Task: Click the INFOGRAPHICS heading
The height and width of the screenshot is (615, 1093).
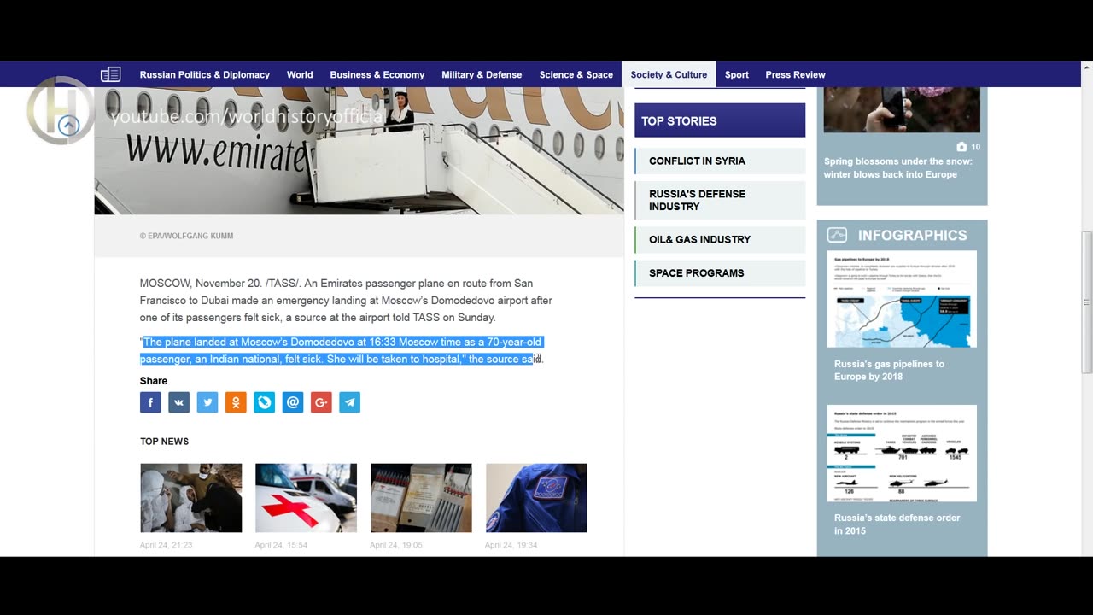Action: click(x=912, y=235)
